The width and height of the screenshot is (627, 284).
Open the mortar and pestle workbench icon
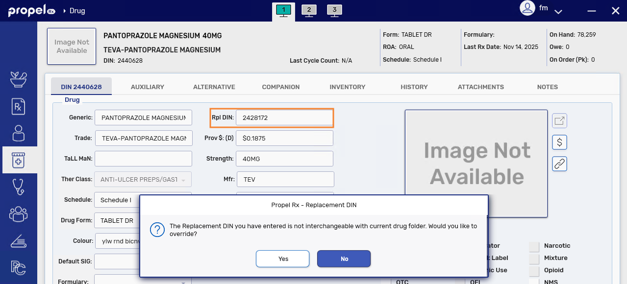19,79
